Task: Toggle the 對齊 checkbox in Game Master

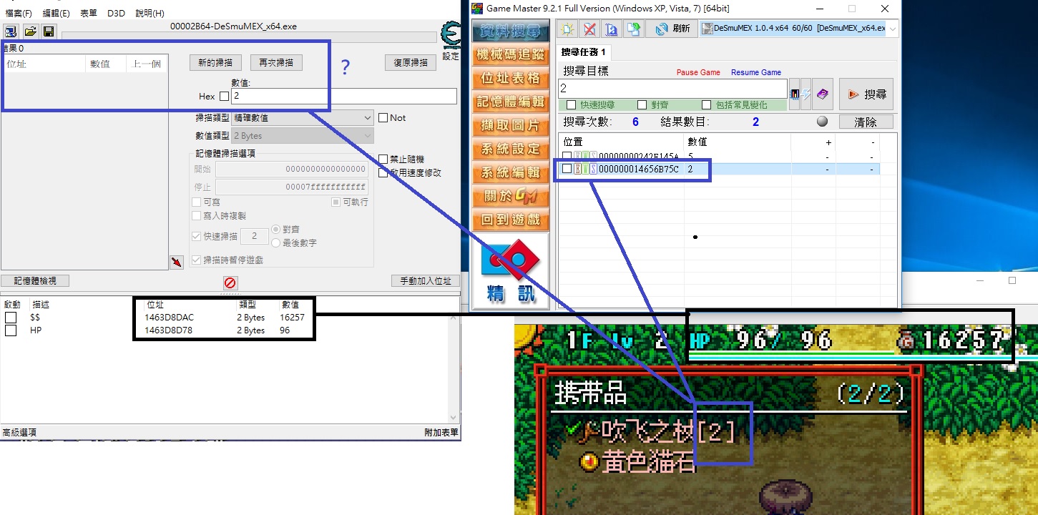Action: pos(642,105)
